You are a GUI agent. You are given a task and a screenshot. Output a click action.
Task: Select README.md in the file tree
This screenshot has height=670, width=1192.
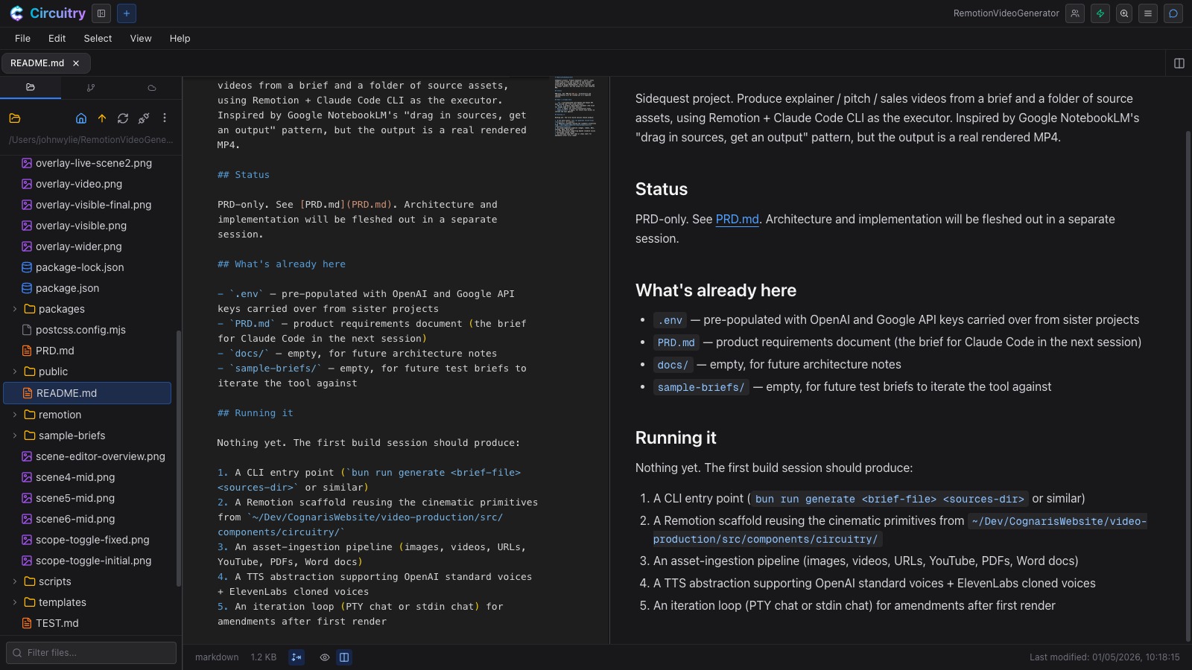tap(87, 393)
